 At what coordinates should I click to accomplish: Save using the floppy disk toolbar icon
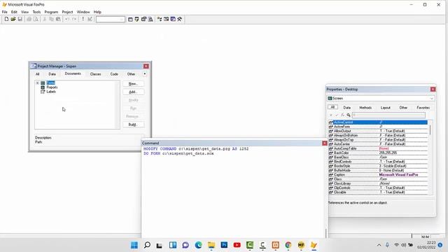click(x=20, y=19)
